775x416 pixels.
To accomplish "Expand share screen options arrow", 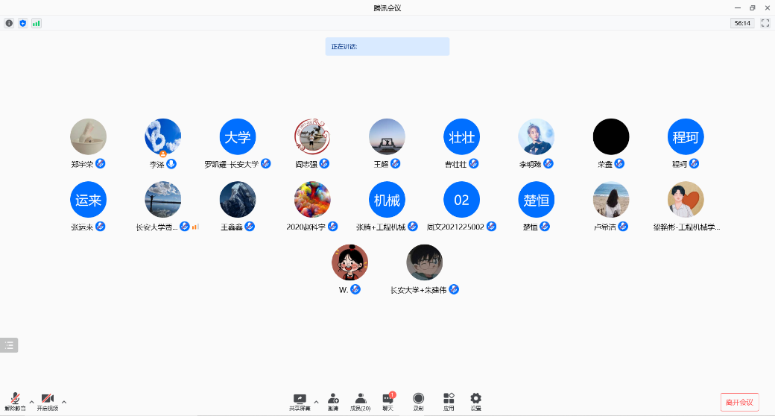I will coord(316,402).
